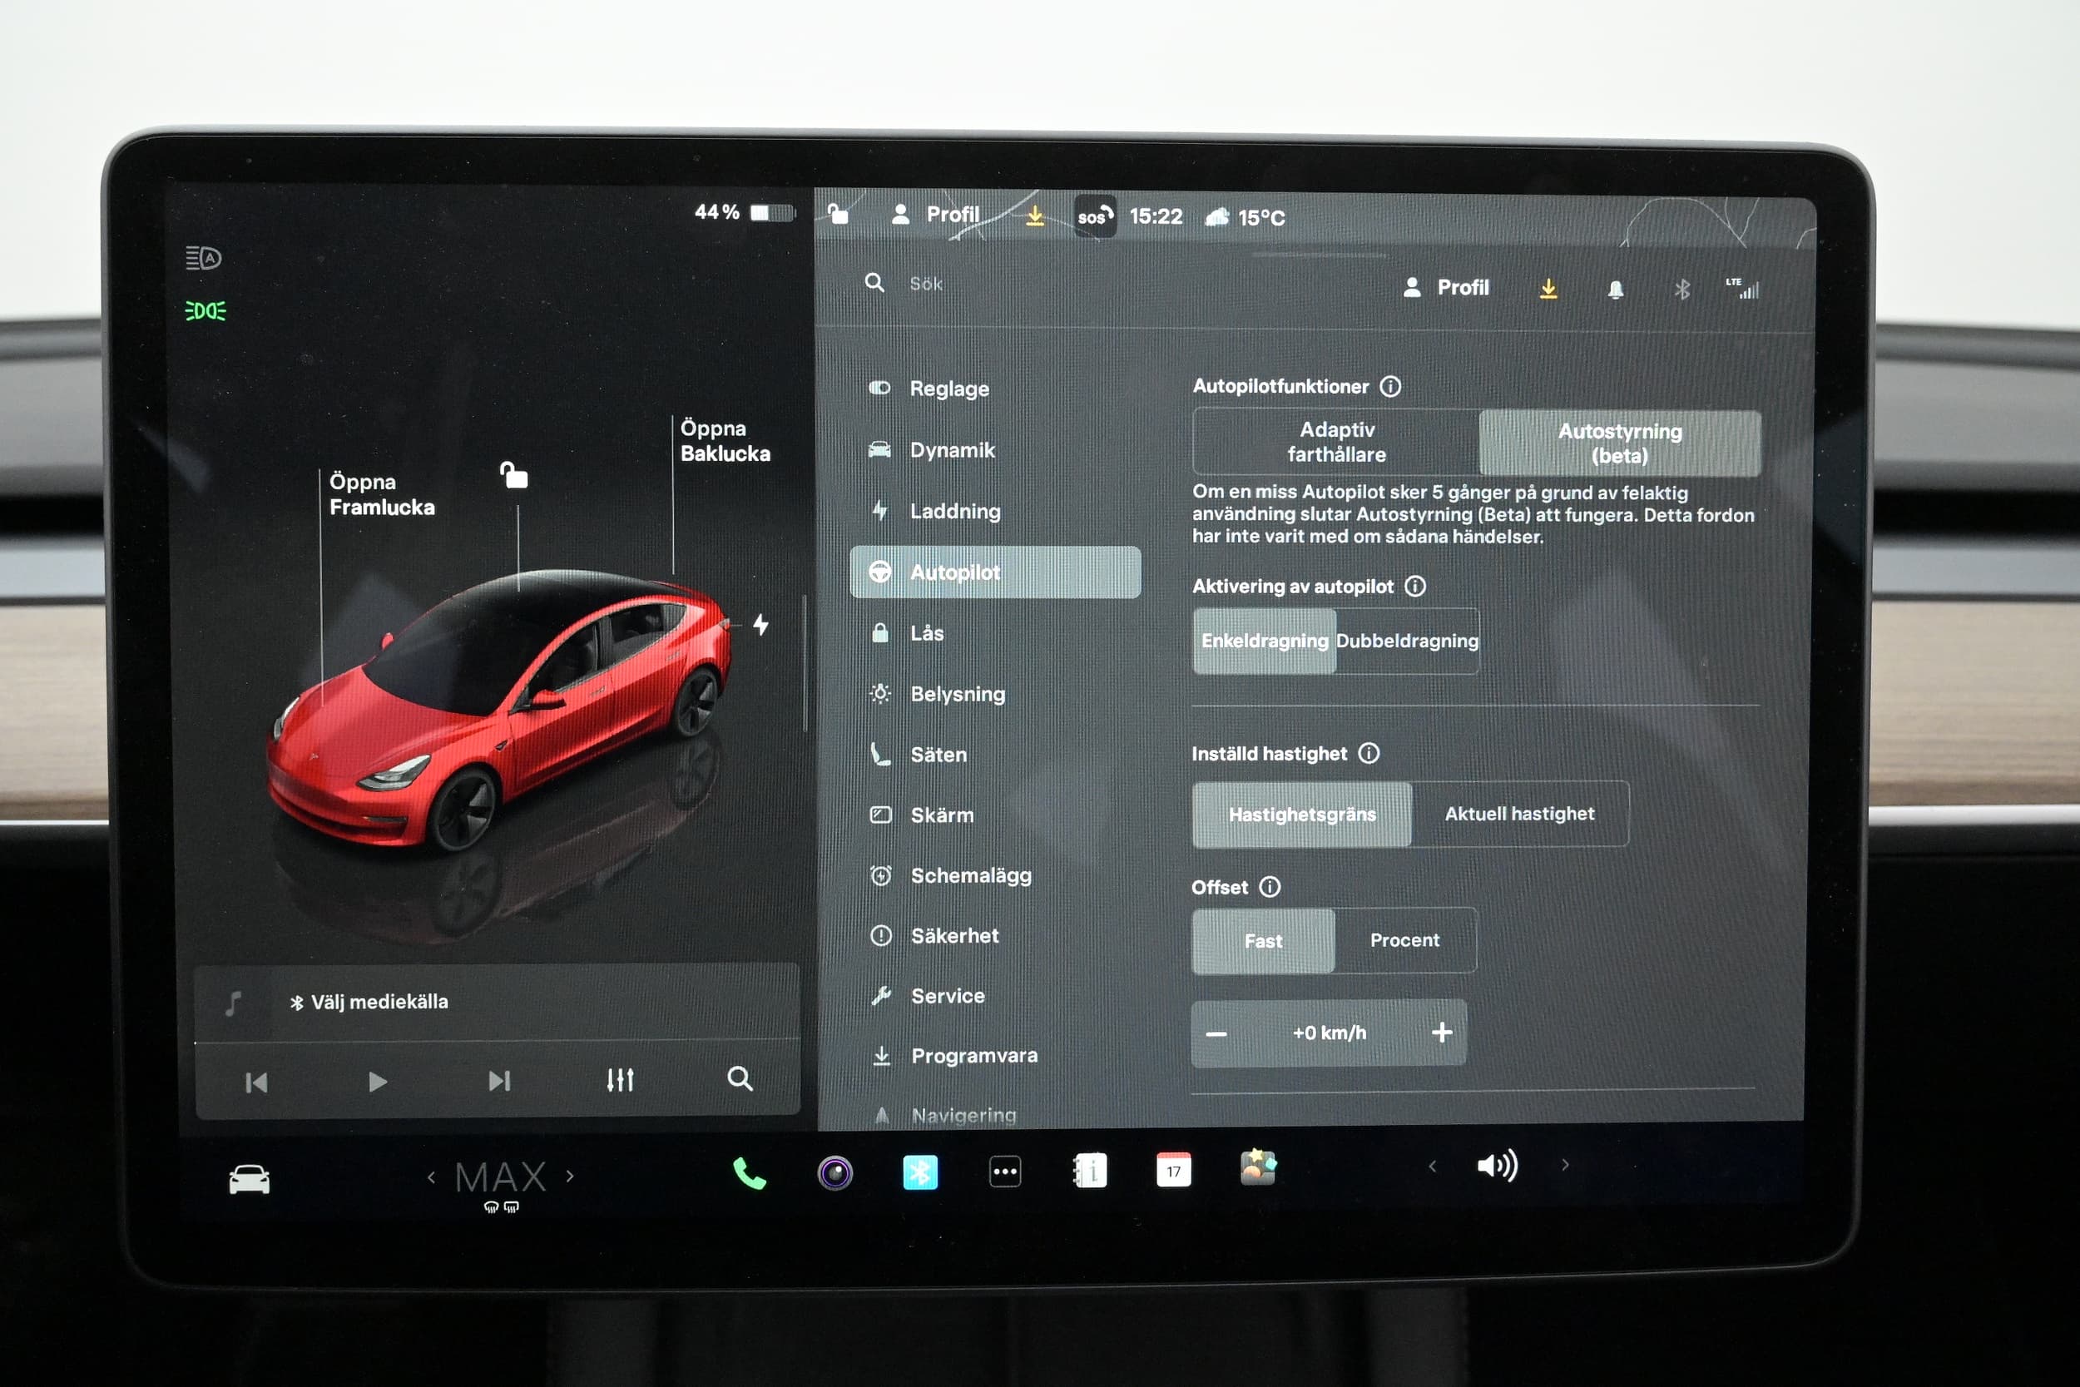Skip to the previous track
The image size is (2080, 1387).
click(256, 1082)
